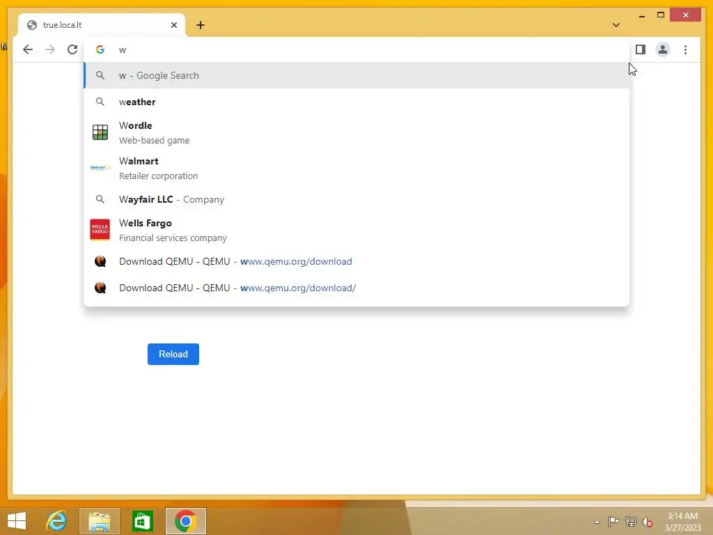Maximize the Chrome window
Viewport: 713px width, 535px height.
click(x=661, y=15)
